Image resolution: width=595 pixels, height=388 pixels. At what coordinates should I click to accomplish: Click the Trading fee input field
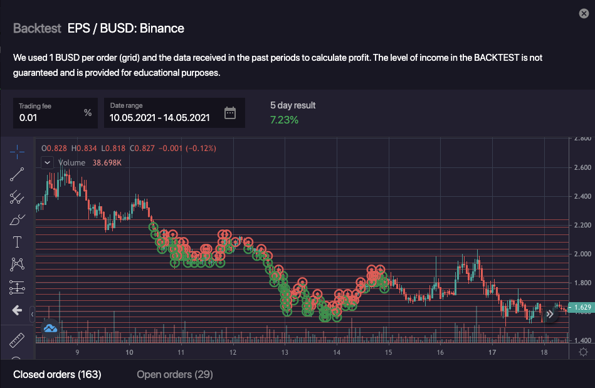[x=49, y=117]
